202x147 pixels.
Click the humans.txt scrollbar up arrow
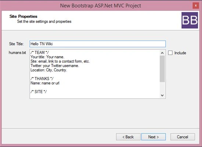(x=162, y=53)
